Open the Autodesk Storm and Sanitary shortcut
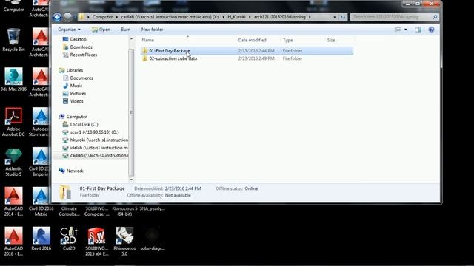474x266 pixels. point(39,122)
